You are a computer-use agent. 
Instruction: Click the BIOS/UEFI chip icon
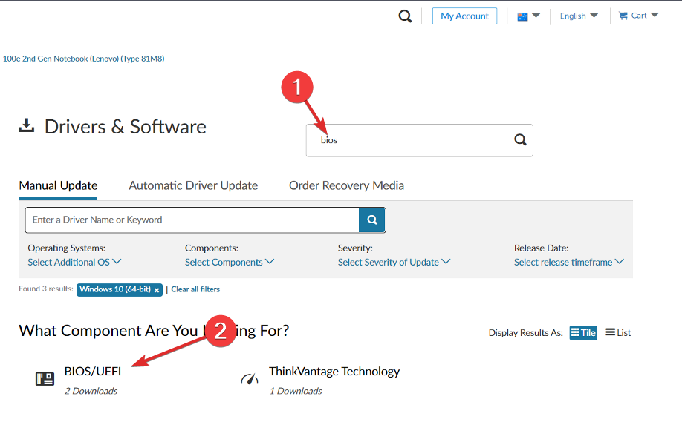click(x=45, y=379)
